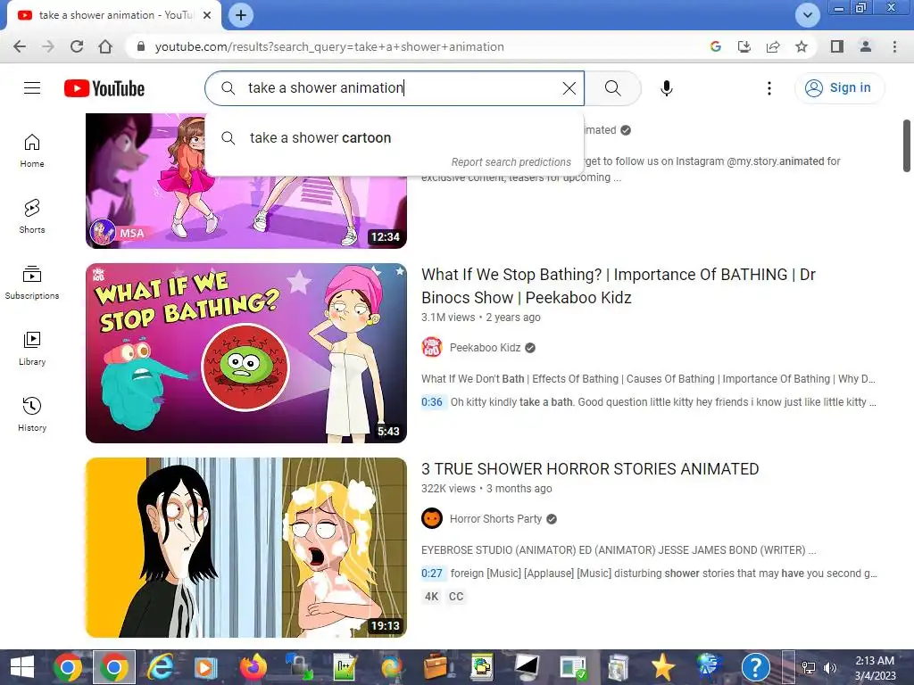Click the magnifier search button
914x685 pixels.
pos(612,88)
